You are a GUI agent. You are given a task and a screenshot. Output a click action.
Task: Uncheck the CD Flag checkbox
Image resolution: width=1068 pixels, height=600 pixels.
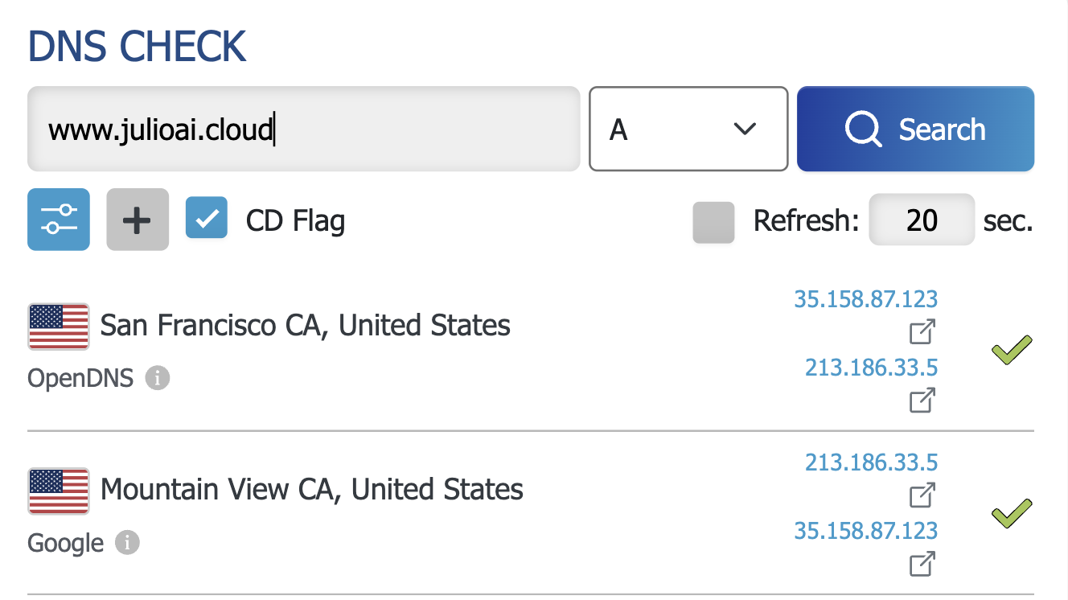pos(207,220)
